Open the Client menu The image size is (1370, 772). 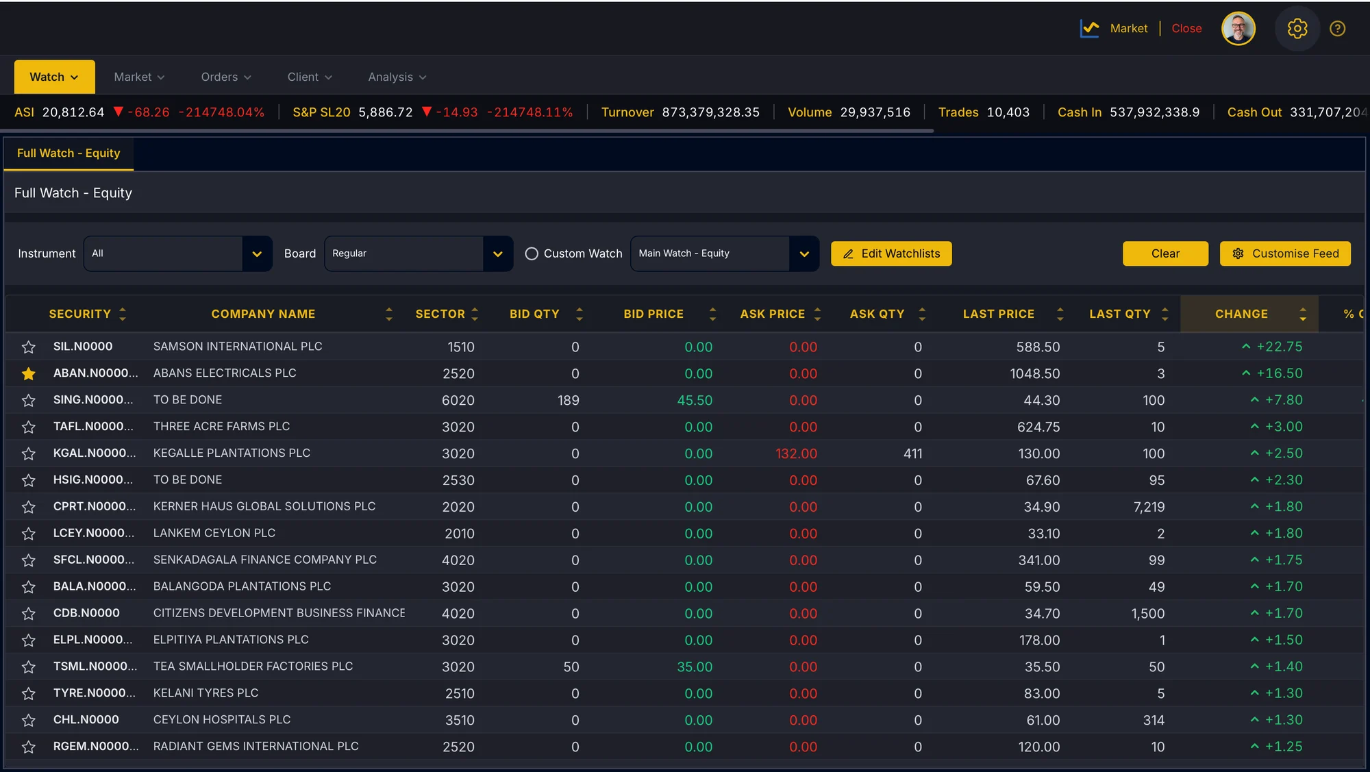(x=310, y=77)
